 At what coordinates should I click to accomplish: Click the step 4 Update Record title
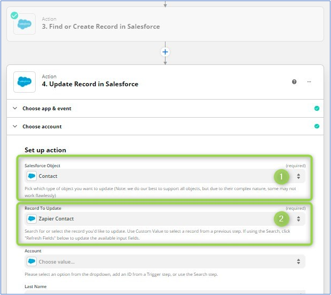pyautogui.click(x=90, y=84)
